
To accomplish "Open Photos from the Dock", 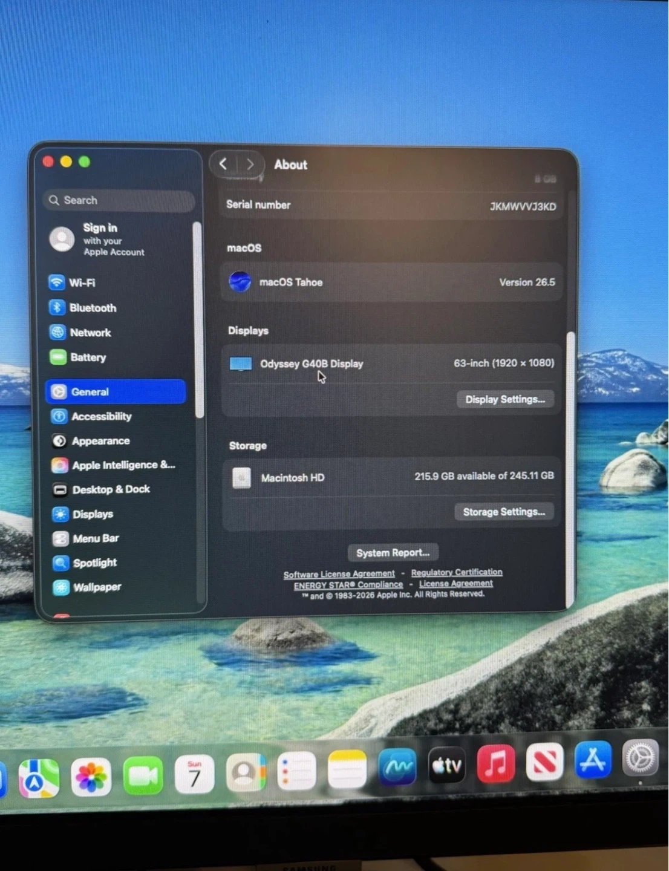I will point(91,777).
